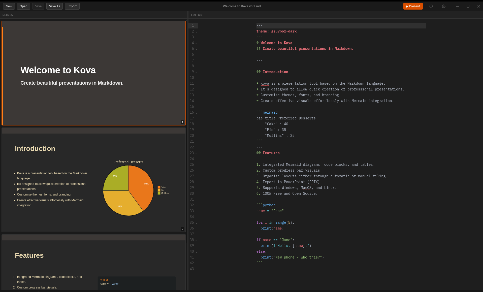Viewport: 483px width, 292px height.
Task: Close the Kova window
Action: pyautogui.click(x=478, y=6)
